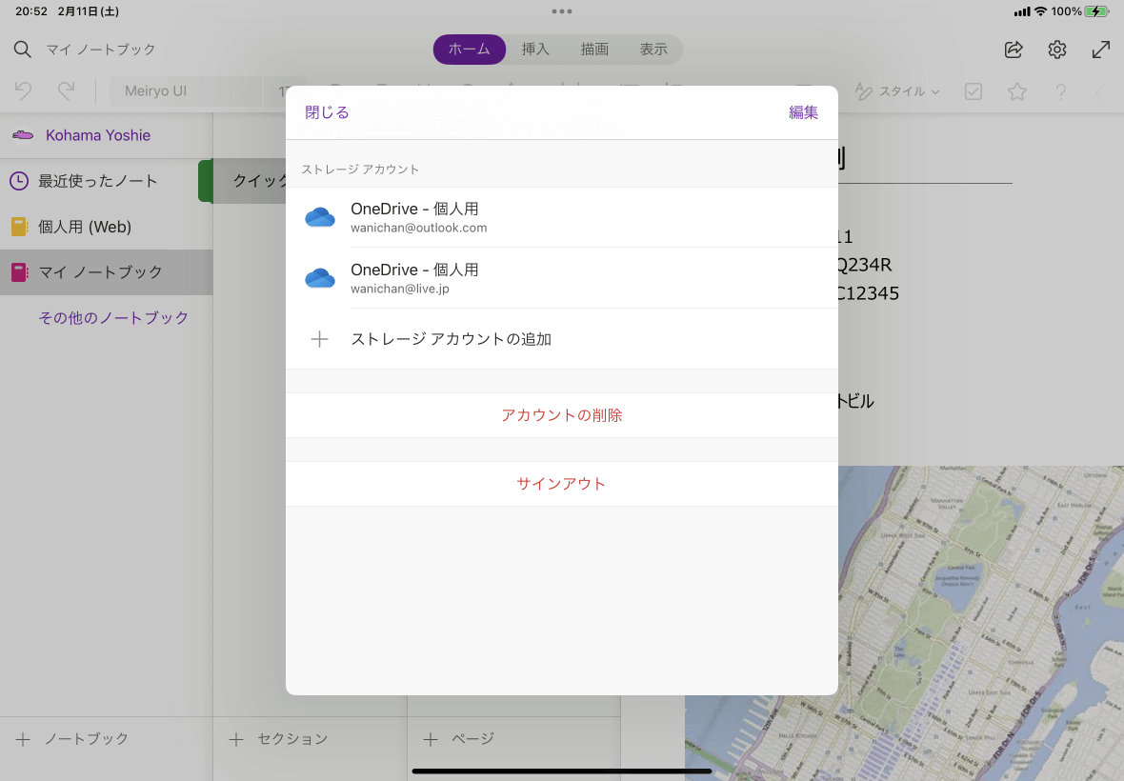The width and height of the screenshot is (1124, 781).
Task: Click OneDrive cloud icon for wanichan@live.jp
Action: coord(320,278)
